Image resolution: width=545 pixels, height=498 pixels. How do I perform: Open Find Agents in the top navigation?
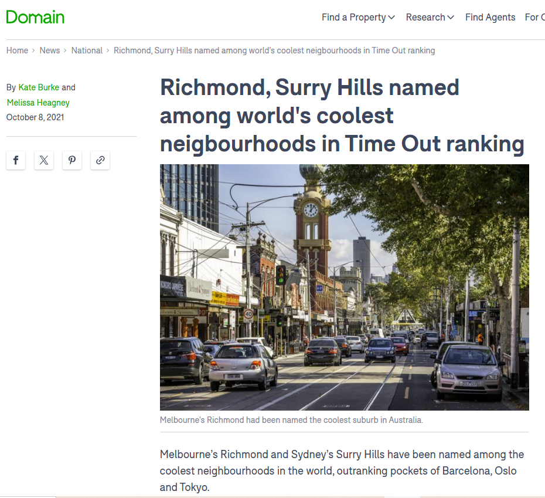tap(490, 18)
